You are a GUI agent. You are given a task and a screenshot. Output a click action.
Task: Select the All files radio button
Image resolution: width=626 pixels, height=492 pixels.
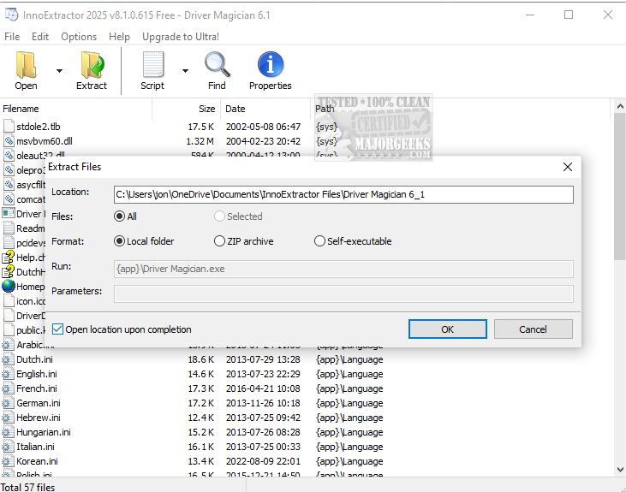[119, 216]
